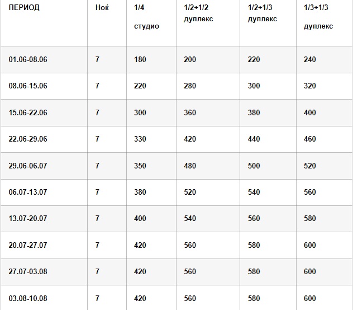The height and width of the screenshot is (310, 353).
Task: Select the 29.06-06.07 period cell
Action: (28, 166)
